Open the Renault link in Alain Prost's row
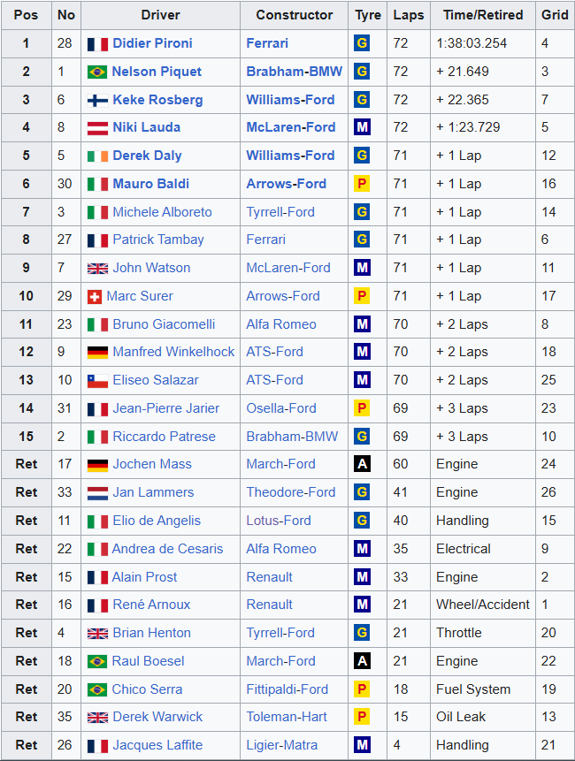This screenshot has width=575, height=761. click(x=270, y=576)
